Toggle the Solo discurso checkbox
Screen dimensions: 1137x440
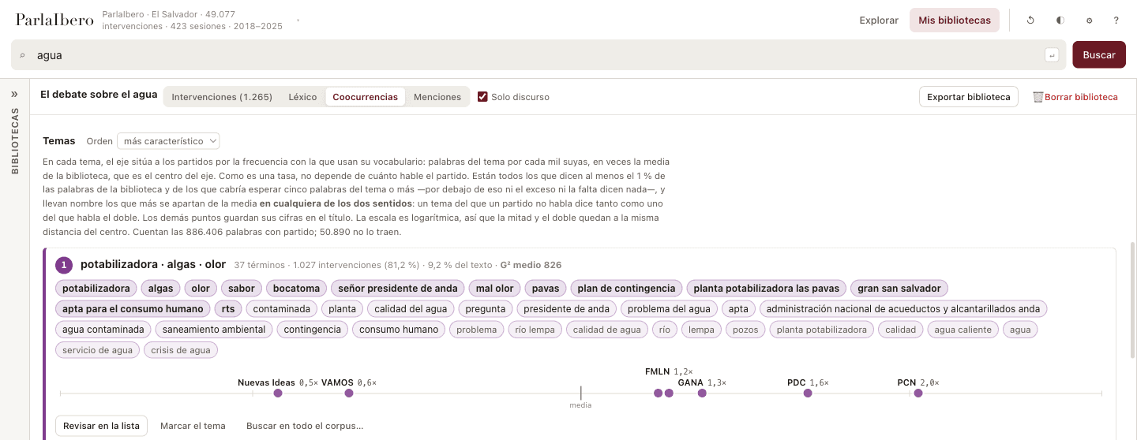[482, 97]
